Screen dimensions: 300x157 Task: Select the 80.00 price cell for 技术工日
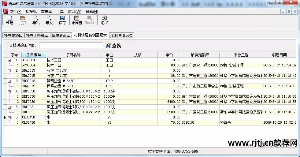click(169, 65)
